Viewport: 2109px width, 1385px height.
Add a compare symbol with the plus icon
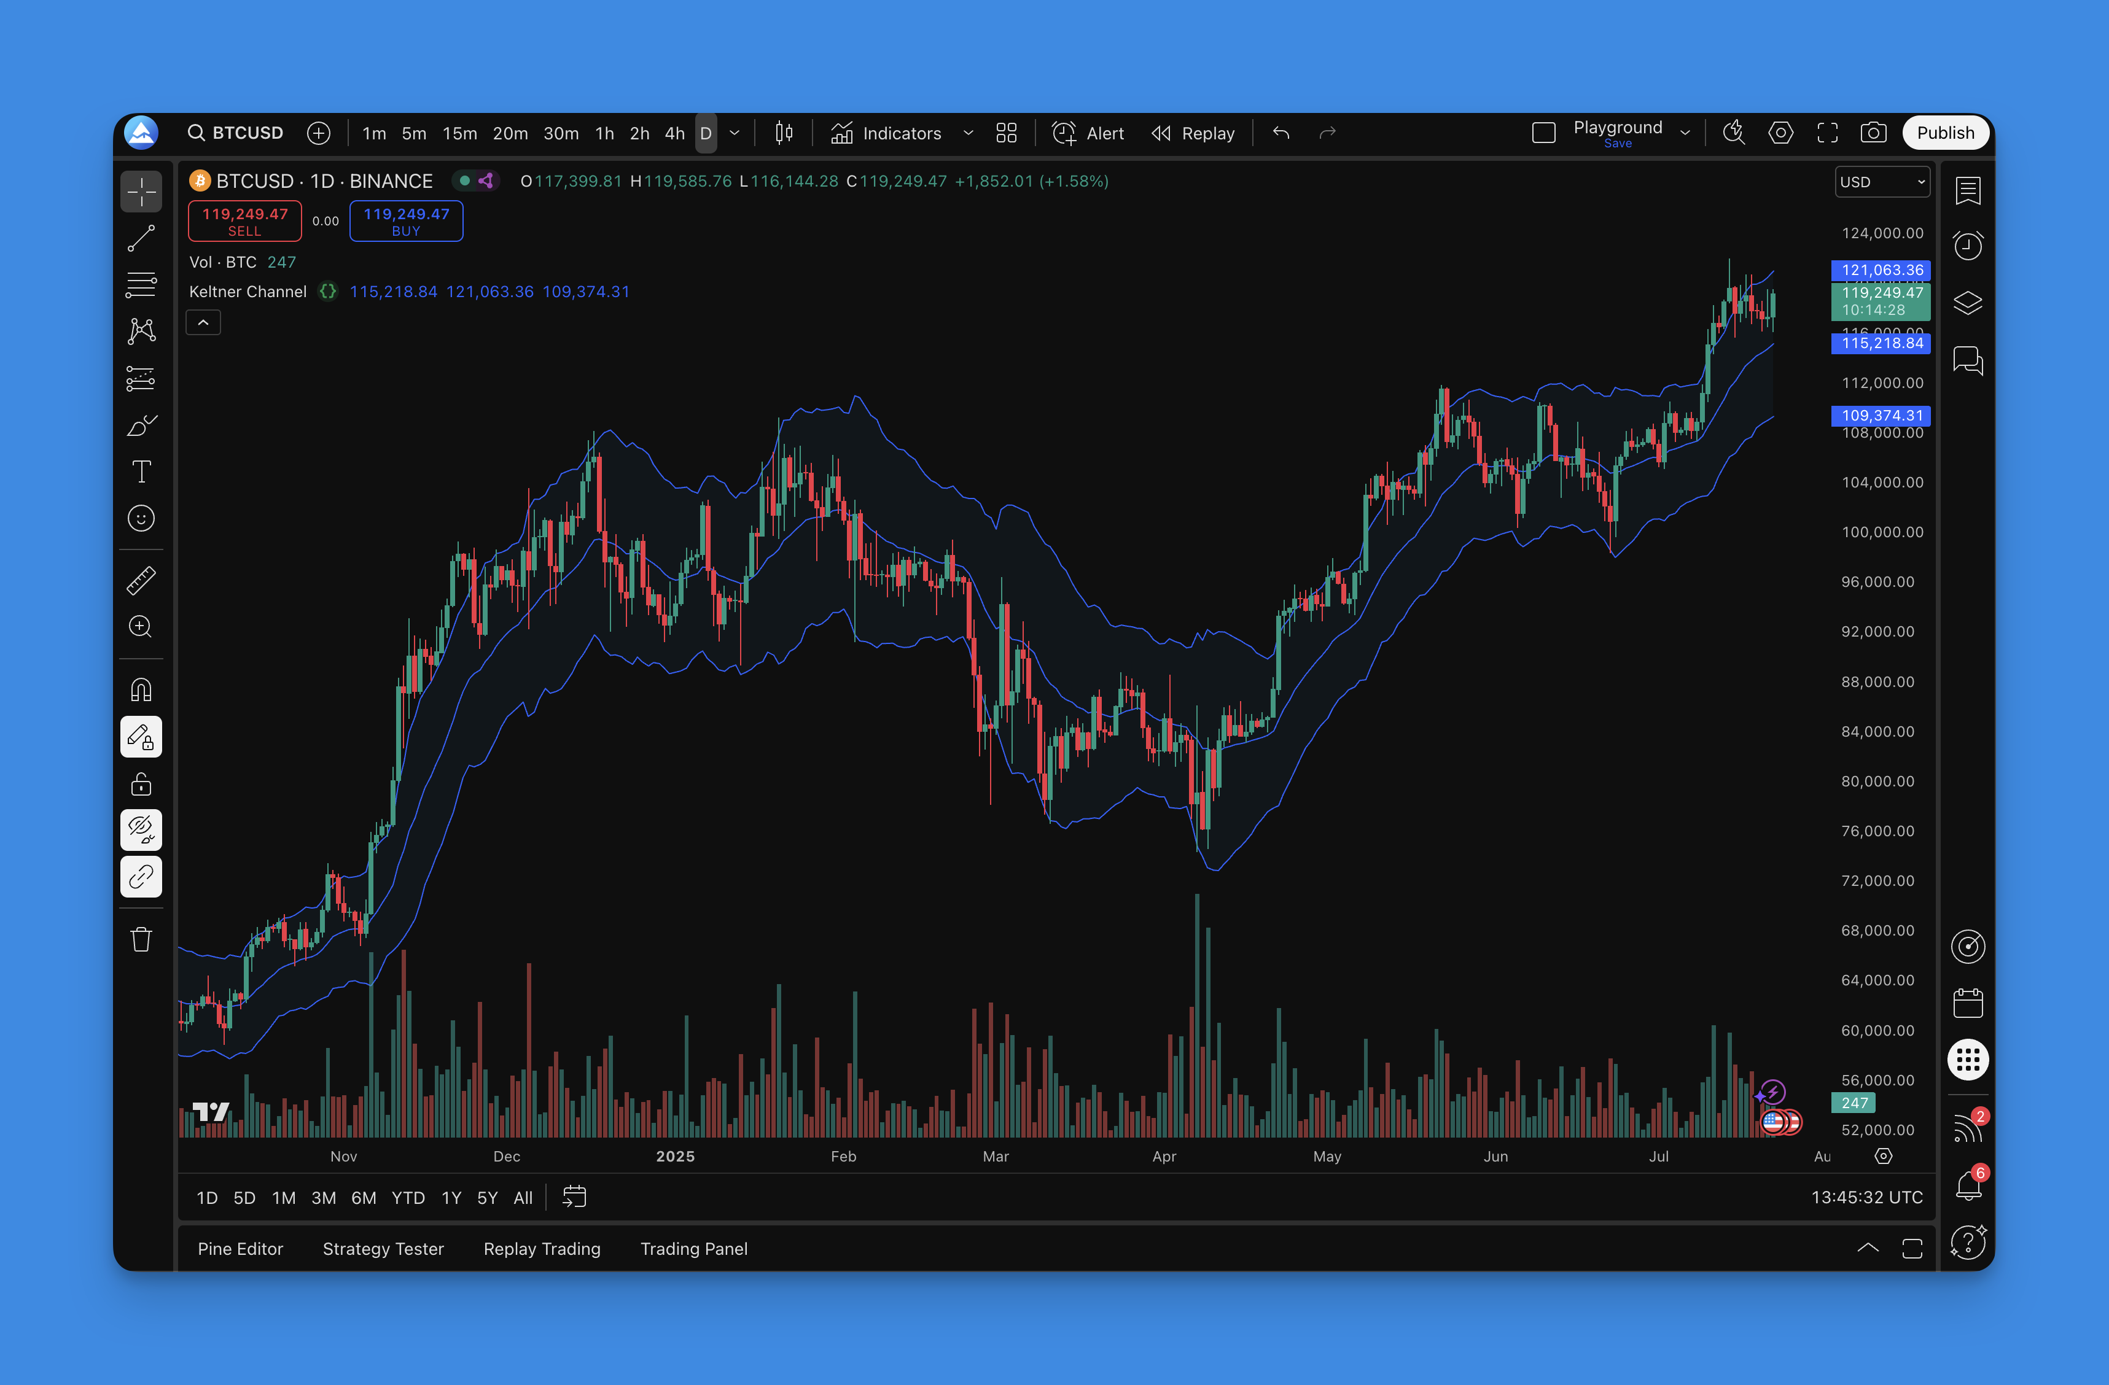[319, 133]
